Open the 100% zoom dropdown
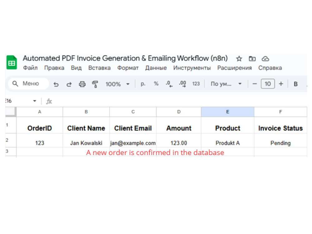The height and width of the screenshot is (234, 312). pos(117,84)
